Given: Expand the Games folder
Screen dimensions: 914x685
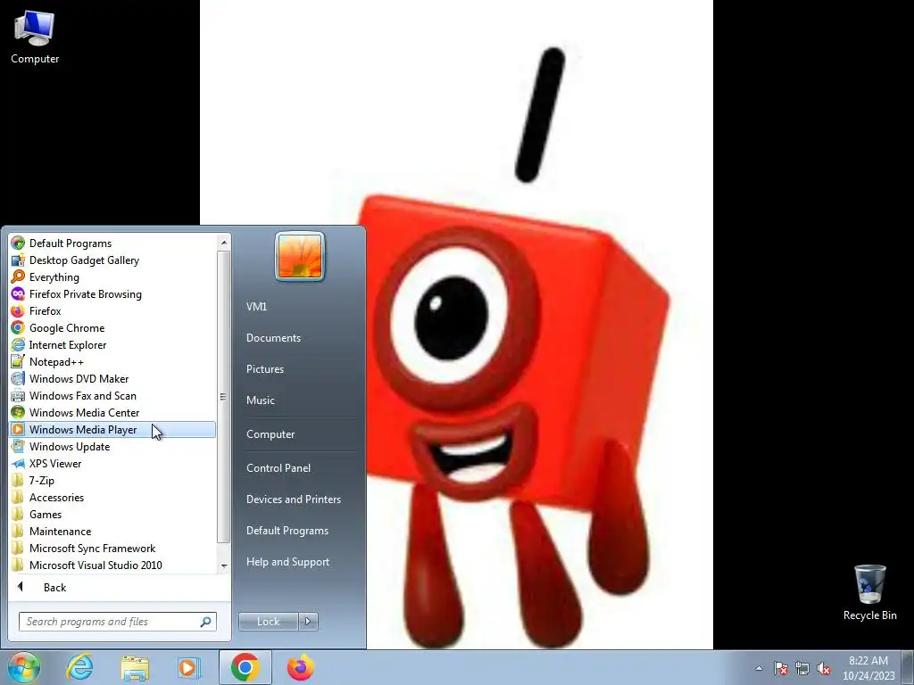Looking at the screenshot, I should tap(112, 515).
